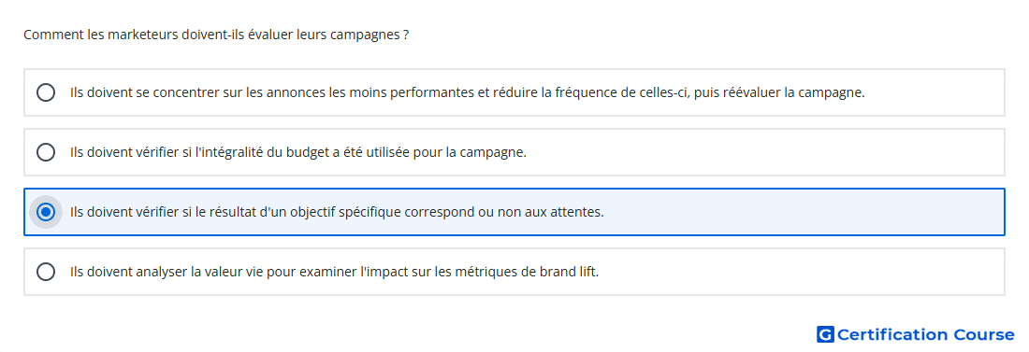Click the answer text starting 'Ils doivent se concentrer'
The height and width of the screenshot is (352, 1029).
pyautogui.click(x=467, y=92)
